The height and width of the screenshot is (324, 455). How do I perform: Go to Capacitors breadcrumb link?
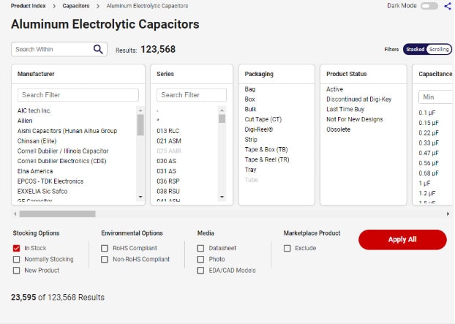click(x=75, y=5)
